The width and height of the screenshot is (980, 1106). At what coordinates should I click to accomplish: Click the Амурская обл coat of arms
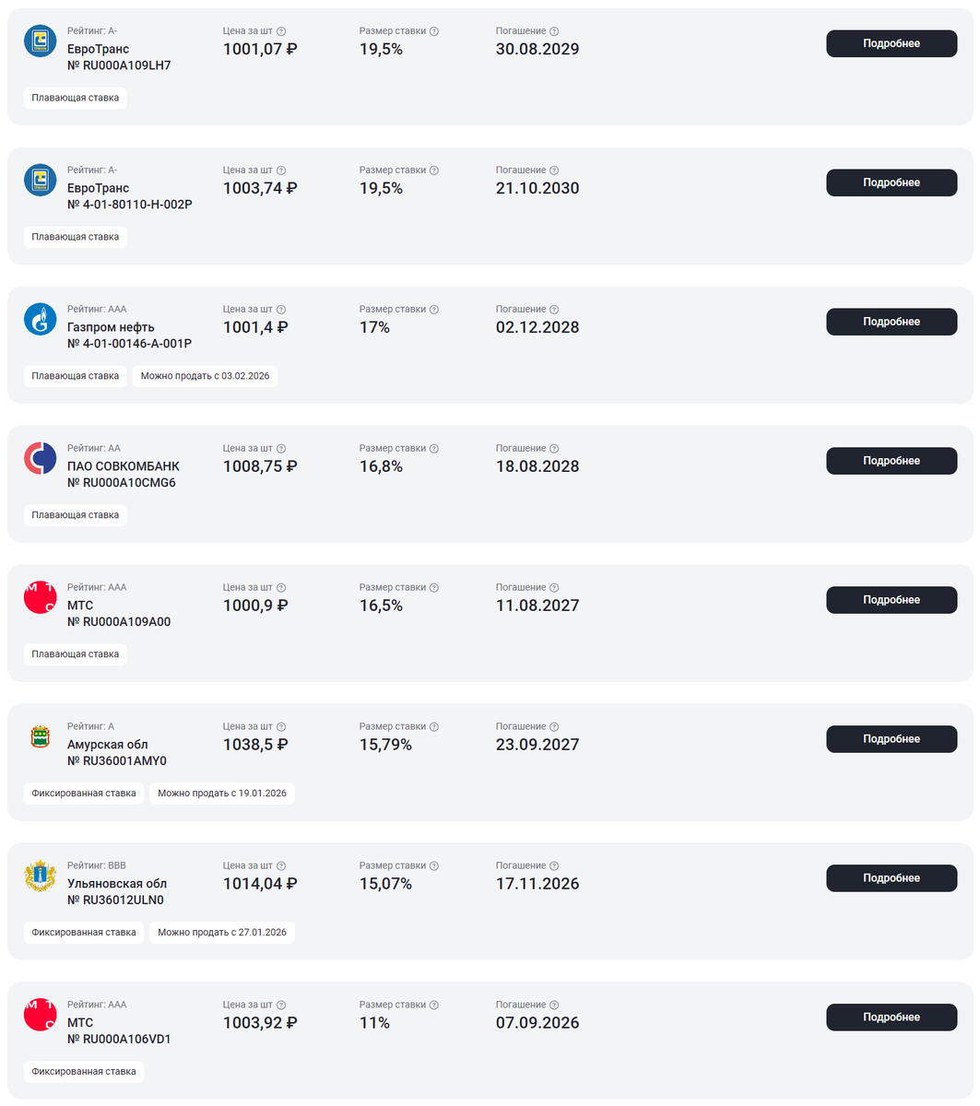tap(40, 737)
